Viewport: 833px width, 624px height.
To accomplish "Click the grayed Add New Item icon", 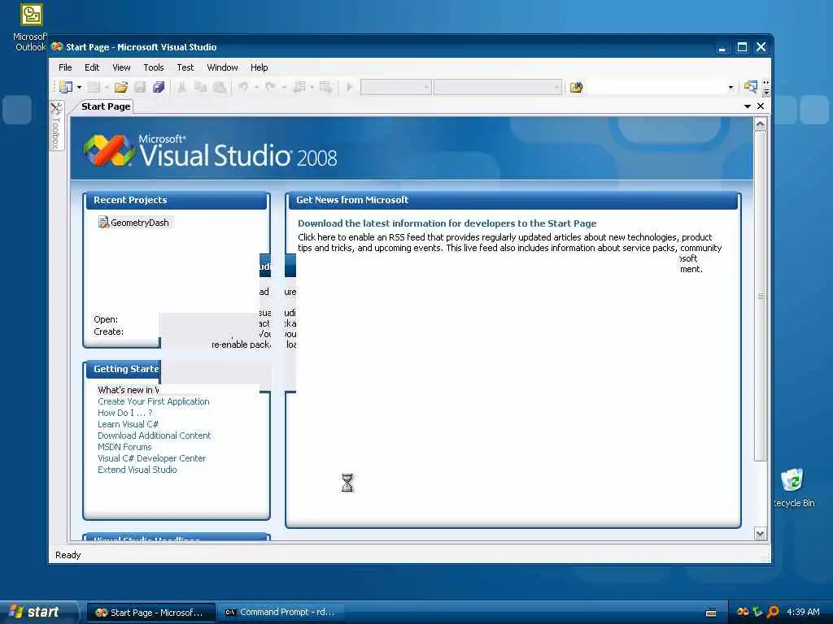I will pyautogui.click(x=94, y=87).
